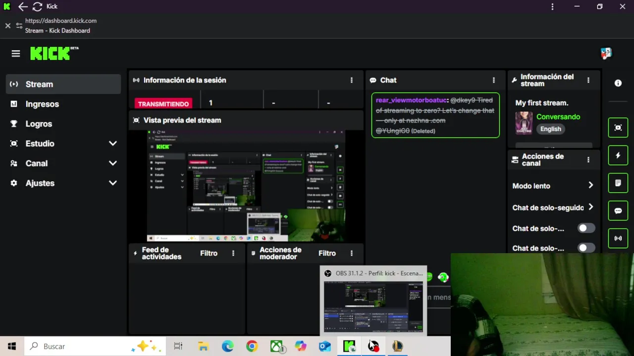Expand the Canal sidebar section
This screenshot has height=356, width=634.
coord(113,163)
